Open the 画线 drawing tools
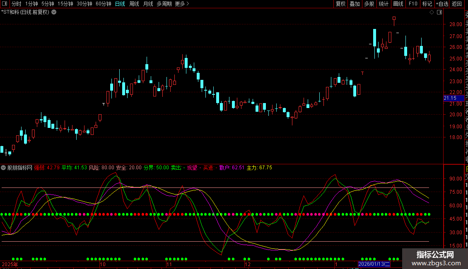468x269 pixels. point(398,4)
